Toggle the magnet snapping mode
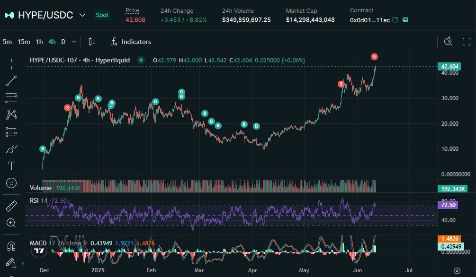Image resolution: width=476 pixels, height=277 pixels. point(11,246)
